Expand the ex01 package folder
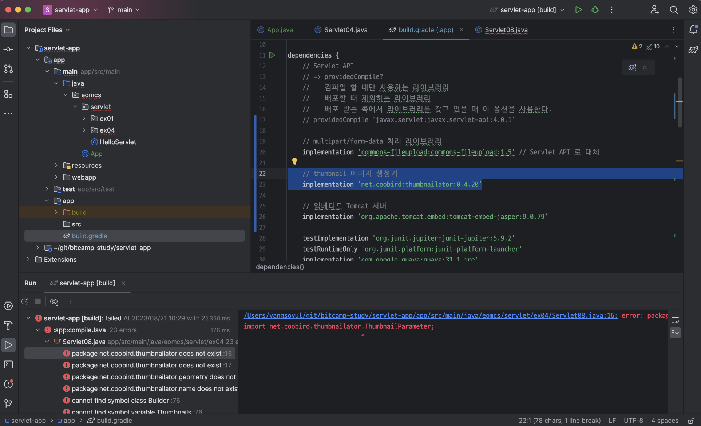This screenshot has width=701, height=426. click(84, 118)
